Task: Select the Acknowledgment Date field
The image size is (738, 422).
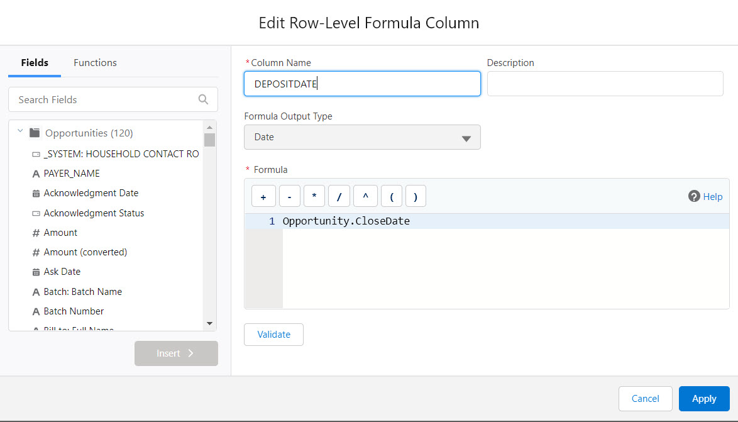Action: tap(91, 193)
